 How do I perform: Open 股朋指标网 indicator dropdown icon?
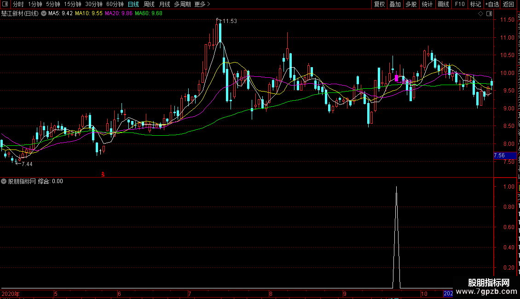point(4,181)
